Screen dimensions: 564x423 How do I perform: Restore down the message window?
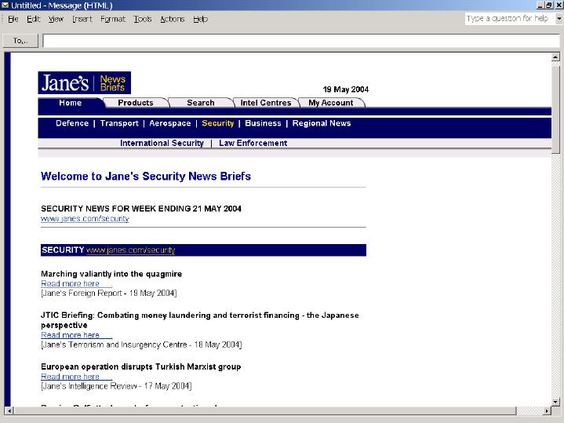(548, 5)
